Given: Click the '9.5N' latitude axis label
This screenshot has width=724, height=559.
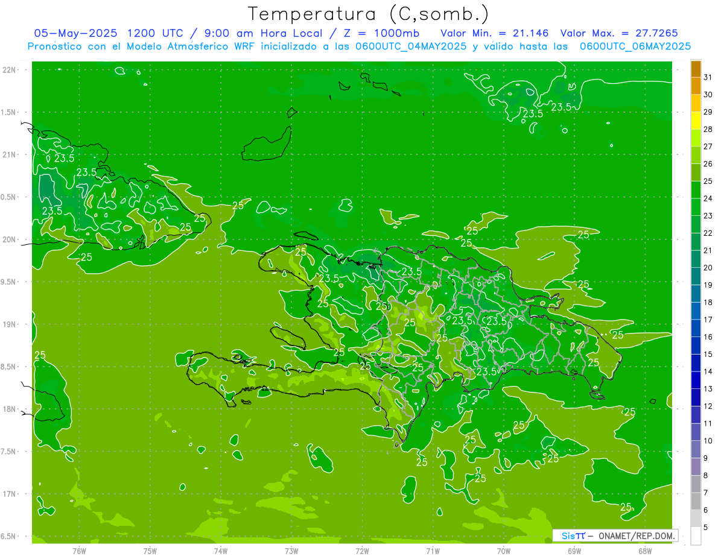Looking at the screenshot, I should coord(9,282).
